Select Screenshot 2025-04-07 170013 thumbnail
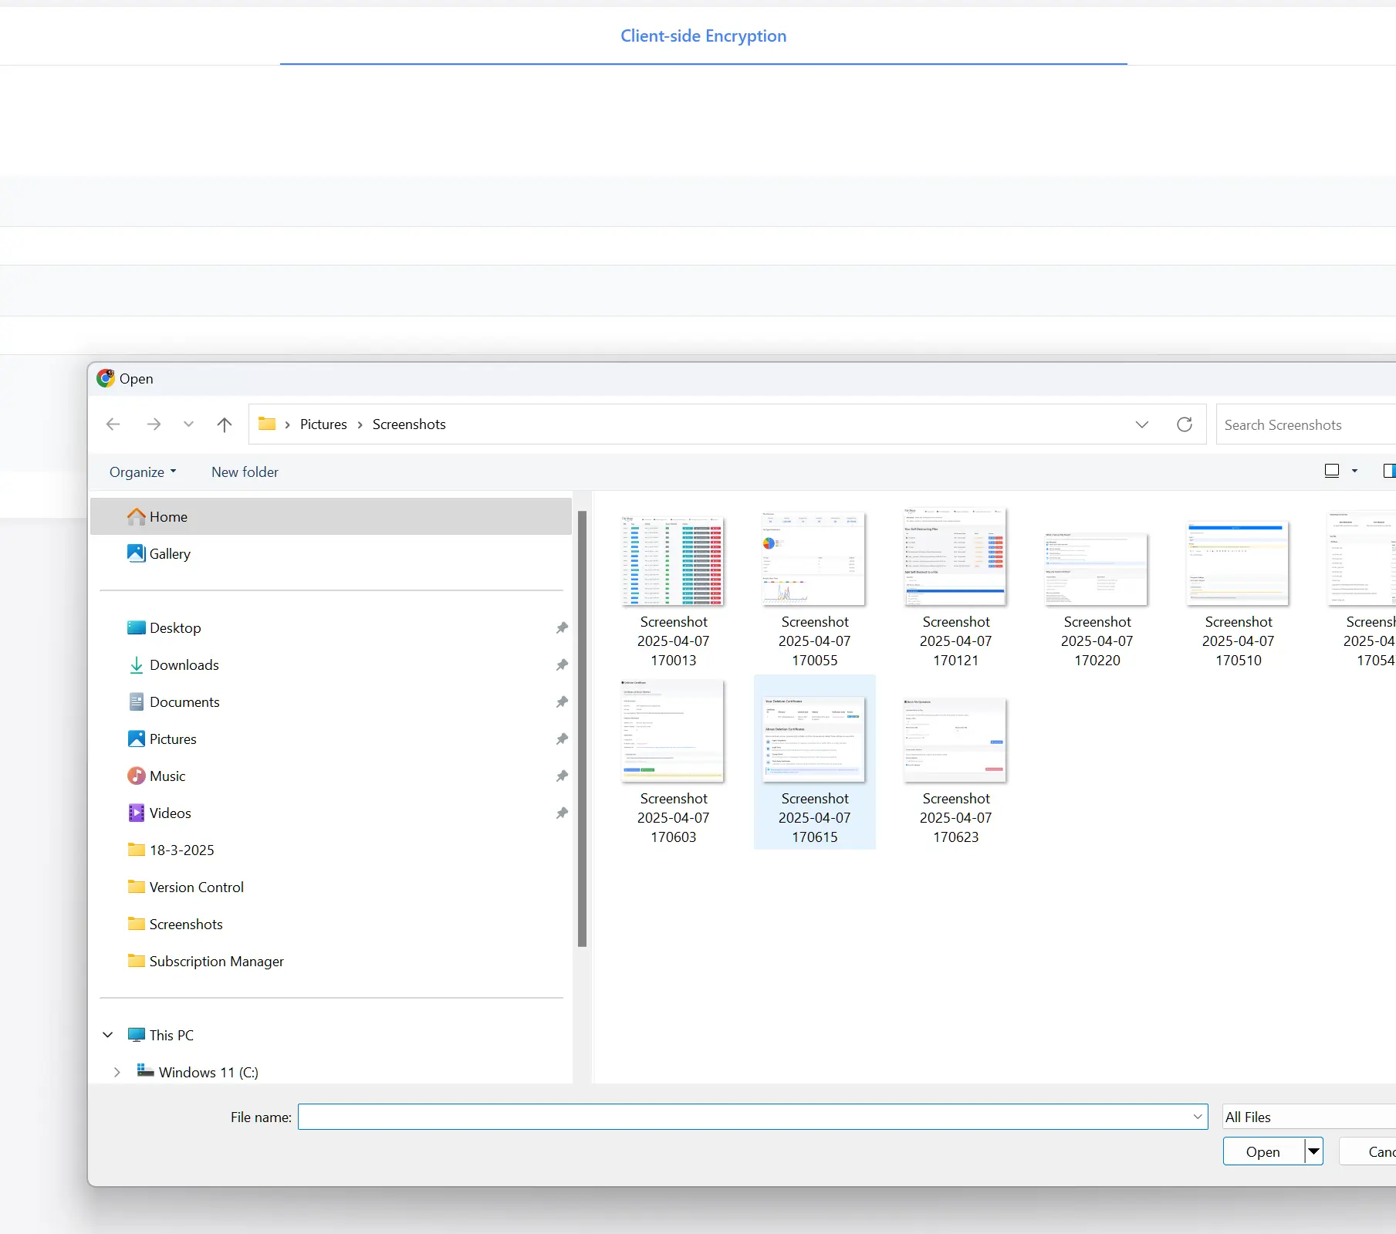The width and height of the screenshot is (1396, 1234). coord(673,561)
